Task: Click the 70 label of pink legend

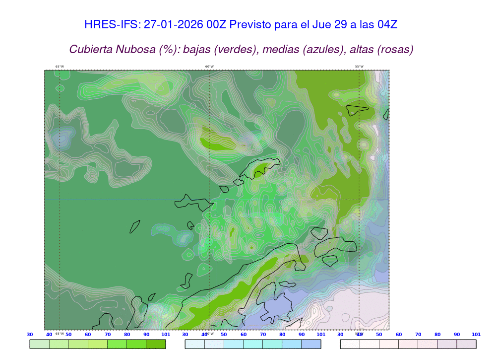Action: [418, 335]
